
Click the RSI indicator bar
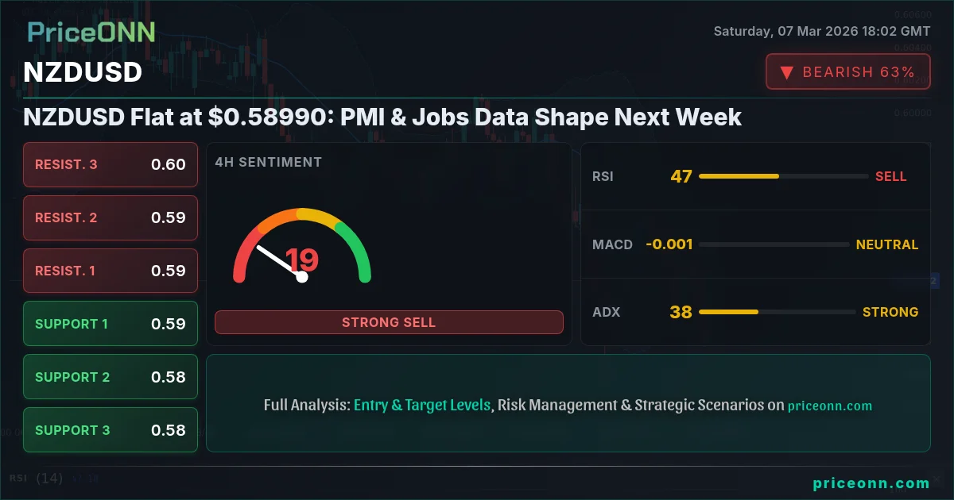click(x=783, y=176)
